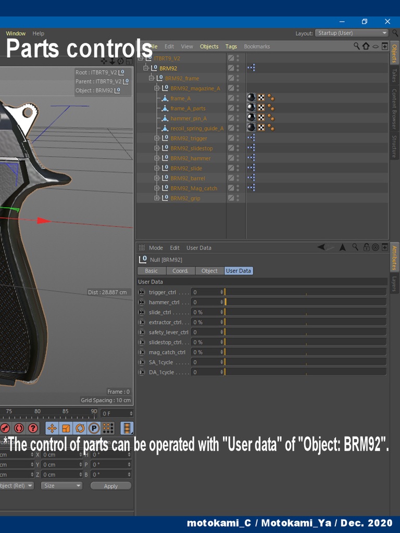Click the Xpresso tag on BRM92_Mag_catch
Screen dimensions: 400x533
pyautogui.click(x=251, y=187)
